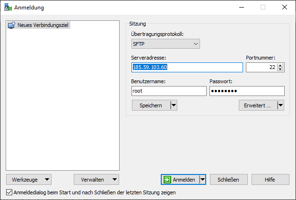Image resolution: width=296 pixels, height=200 pixels.
Task: Increase the port number with up arrow
Action: click(280, 65)
